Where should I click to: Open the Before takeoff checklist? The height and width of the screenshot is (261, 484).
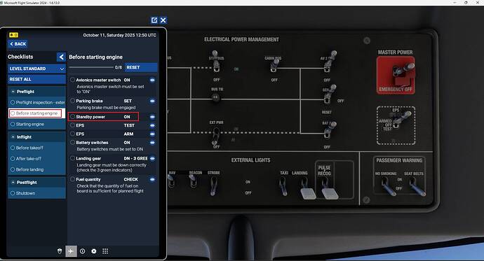(36, 148)
